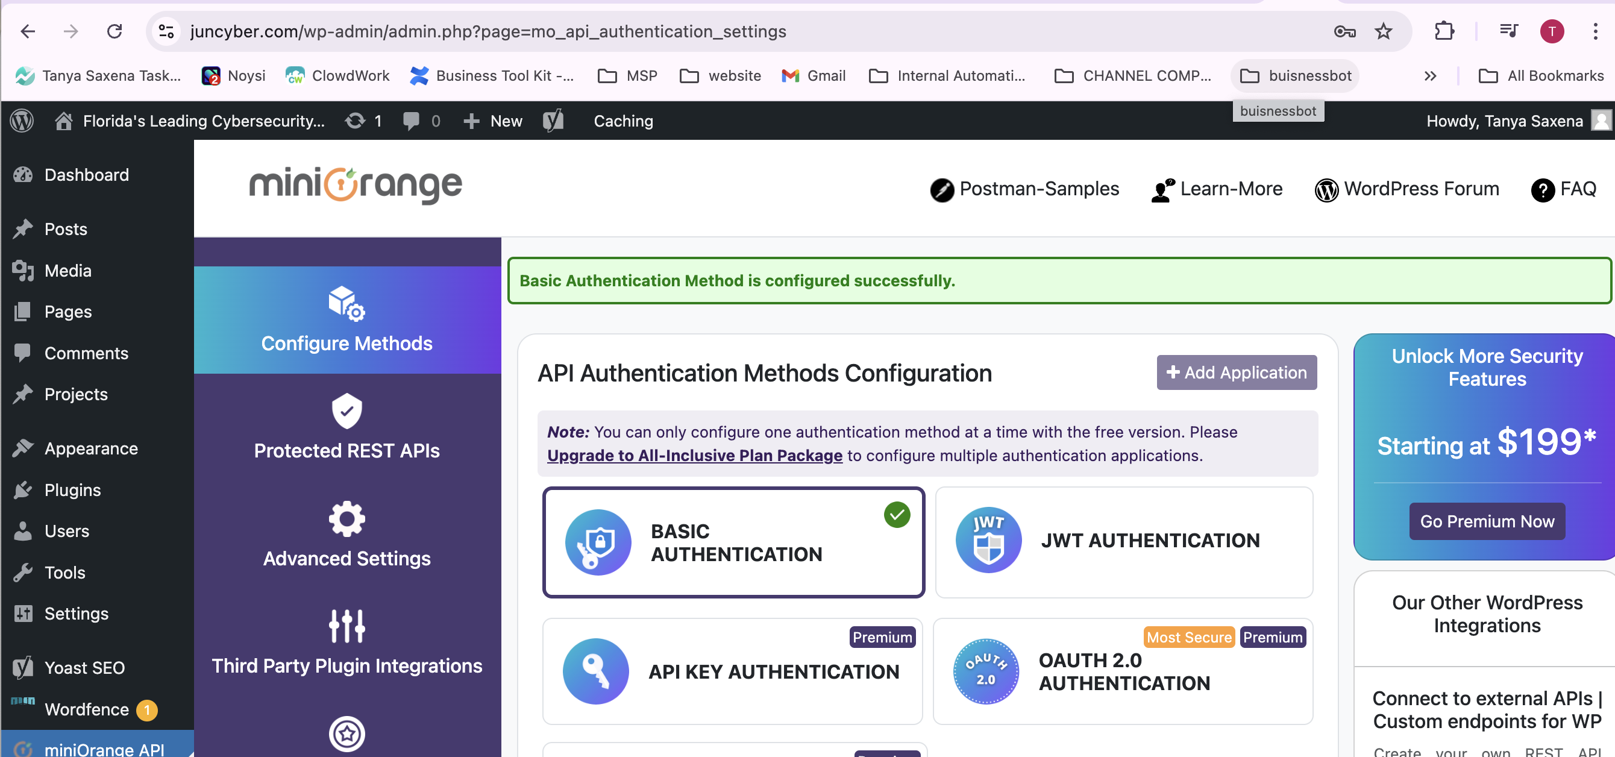
Task: Reload the current page
Action: click(114, 31)
